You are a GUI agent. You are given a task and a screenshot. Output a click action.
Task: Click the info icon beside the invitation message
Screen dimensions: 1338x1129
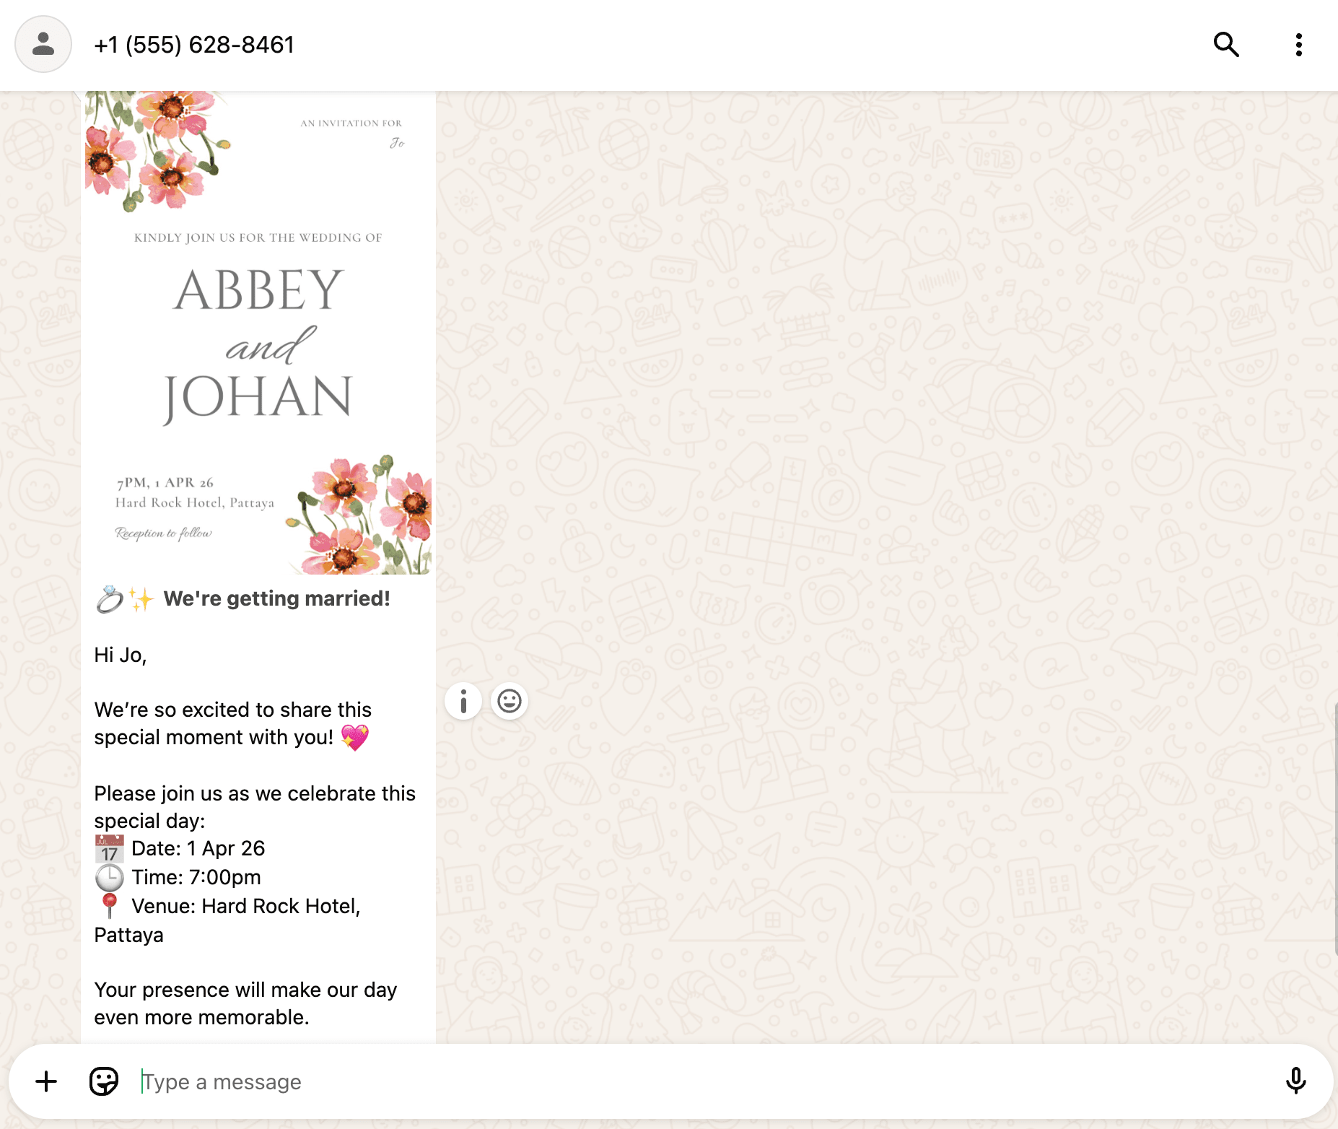[x=464, y=701]
